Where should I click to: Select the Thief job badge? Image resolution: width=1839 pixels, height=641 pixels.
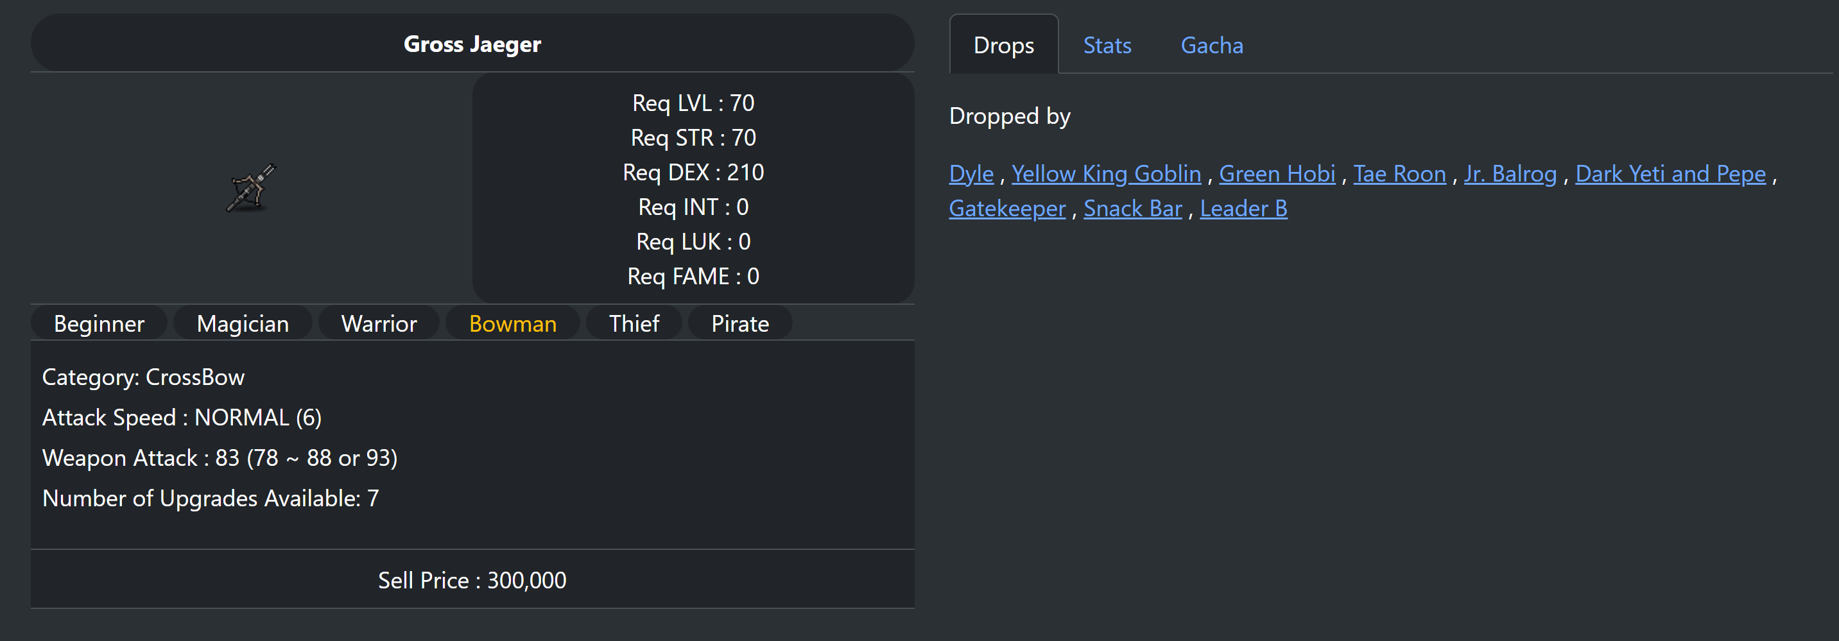pyautogui.click(x=634, y=324)
